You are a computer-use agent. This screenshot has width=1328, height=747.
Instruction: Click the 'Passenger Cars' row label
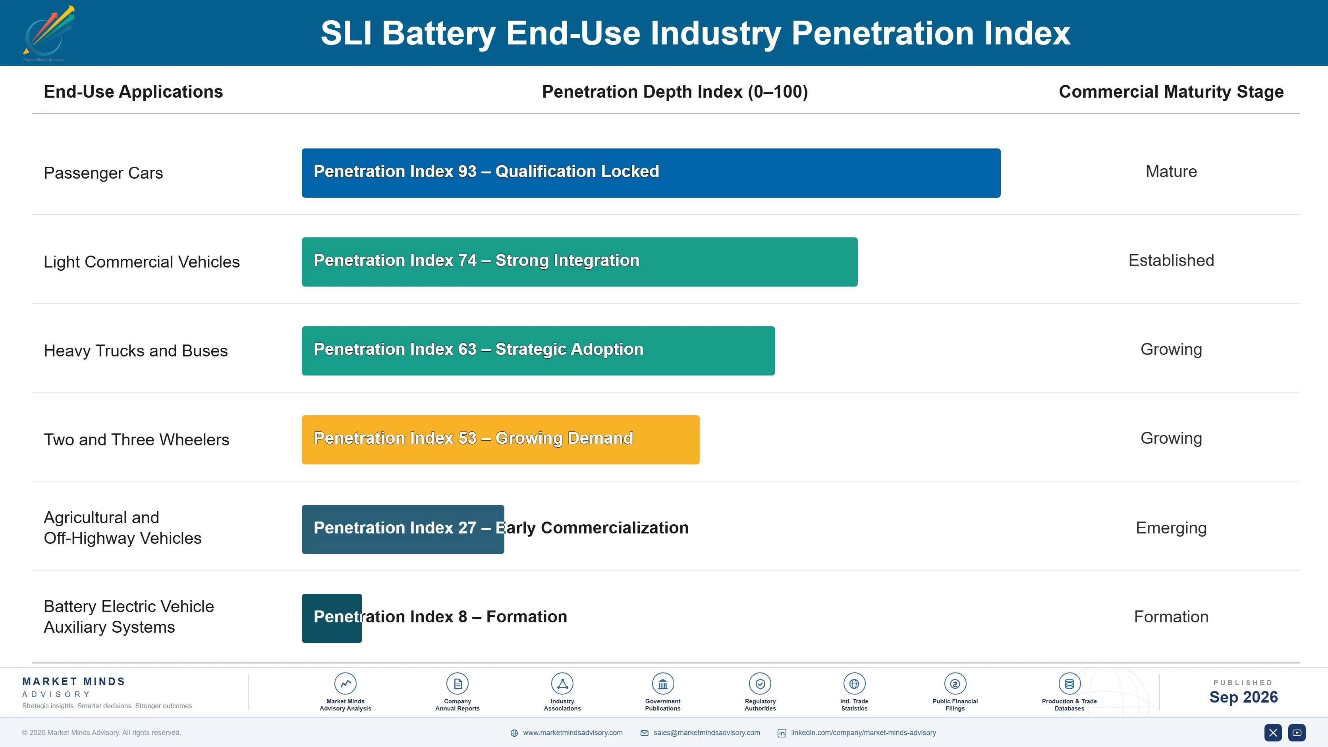[x=103, y=173]
